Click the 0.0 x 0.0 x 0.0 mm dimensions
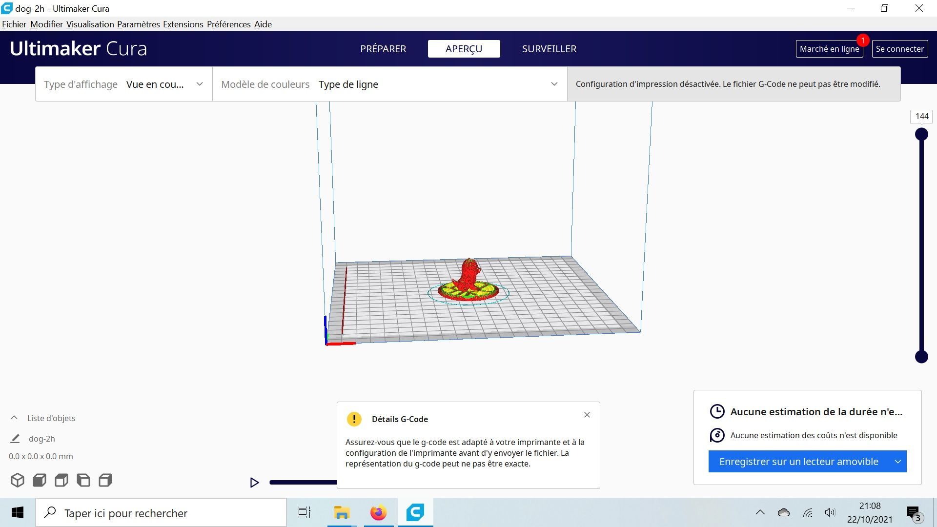This screenshot has width=937, height=527. (x=41, y=456)
